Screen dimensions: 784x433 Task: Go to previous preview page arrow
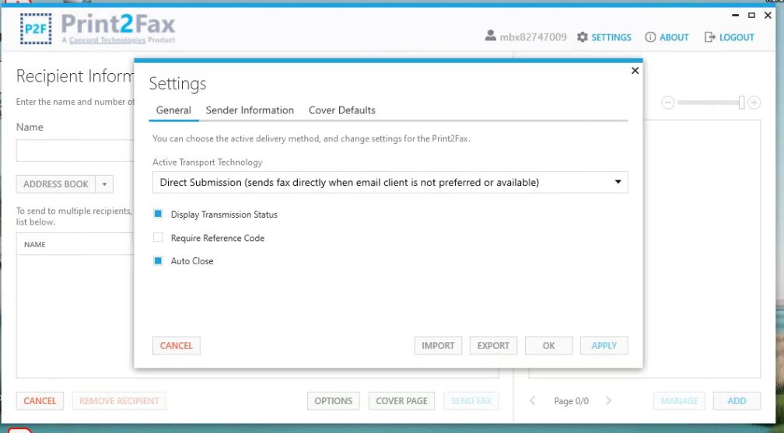coord(533,400)
